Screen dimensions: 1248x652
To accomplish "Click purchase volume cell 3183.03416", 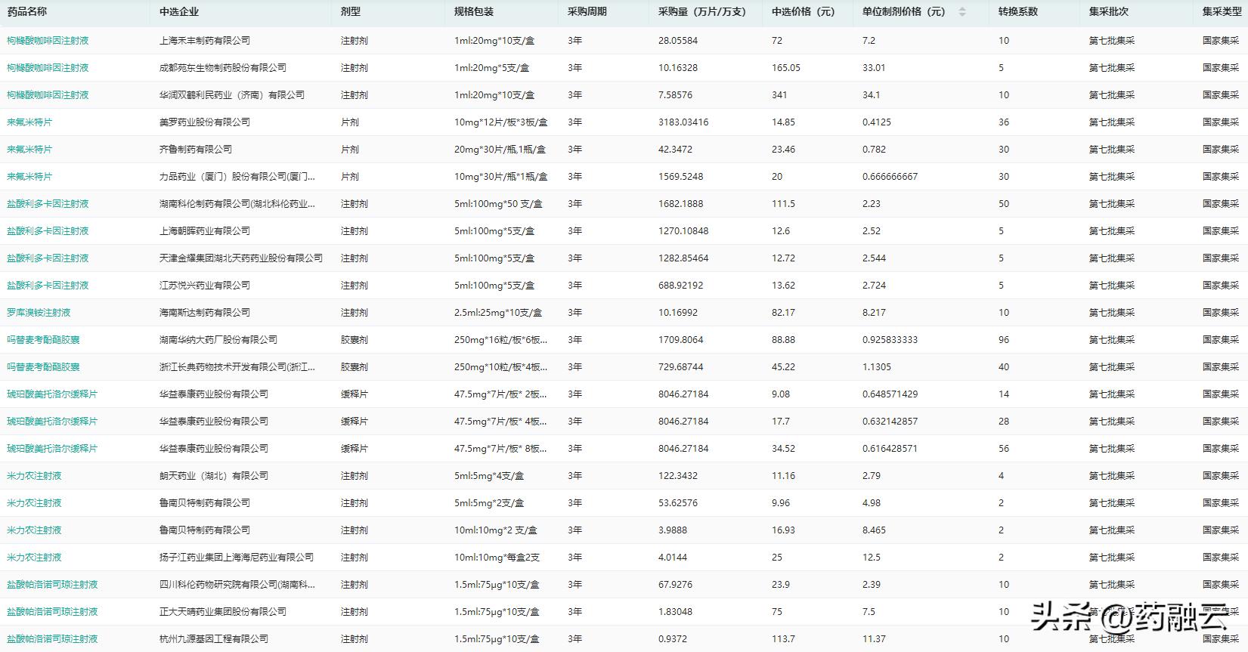I will click(683, 122).
